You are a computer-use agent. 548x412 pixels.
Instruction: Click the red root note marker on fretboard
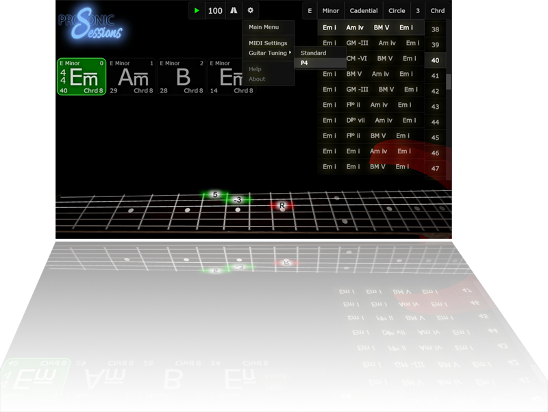pyautogui.click(x=282, y=204)
